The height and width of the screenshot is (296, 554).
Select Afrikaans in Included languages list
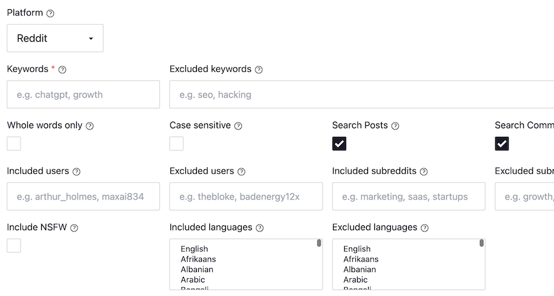tap(198, 259)
